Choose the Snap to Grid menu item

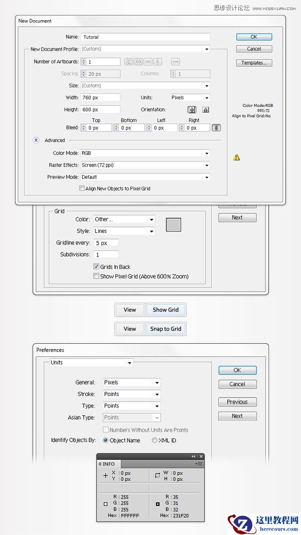coord(166,329)
